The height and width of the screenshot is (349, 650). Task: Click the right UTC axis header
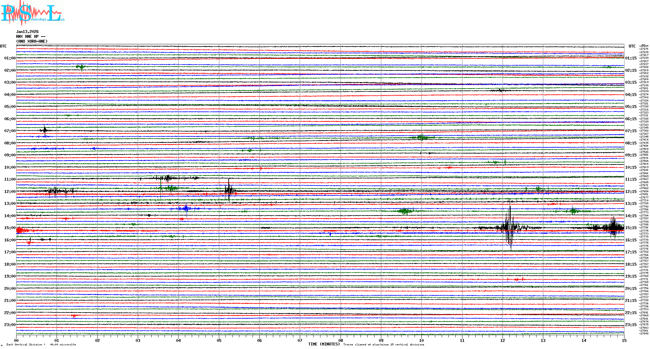632,46
